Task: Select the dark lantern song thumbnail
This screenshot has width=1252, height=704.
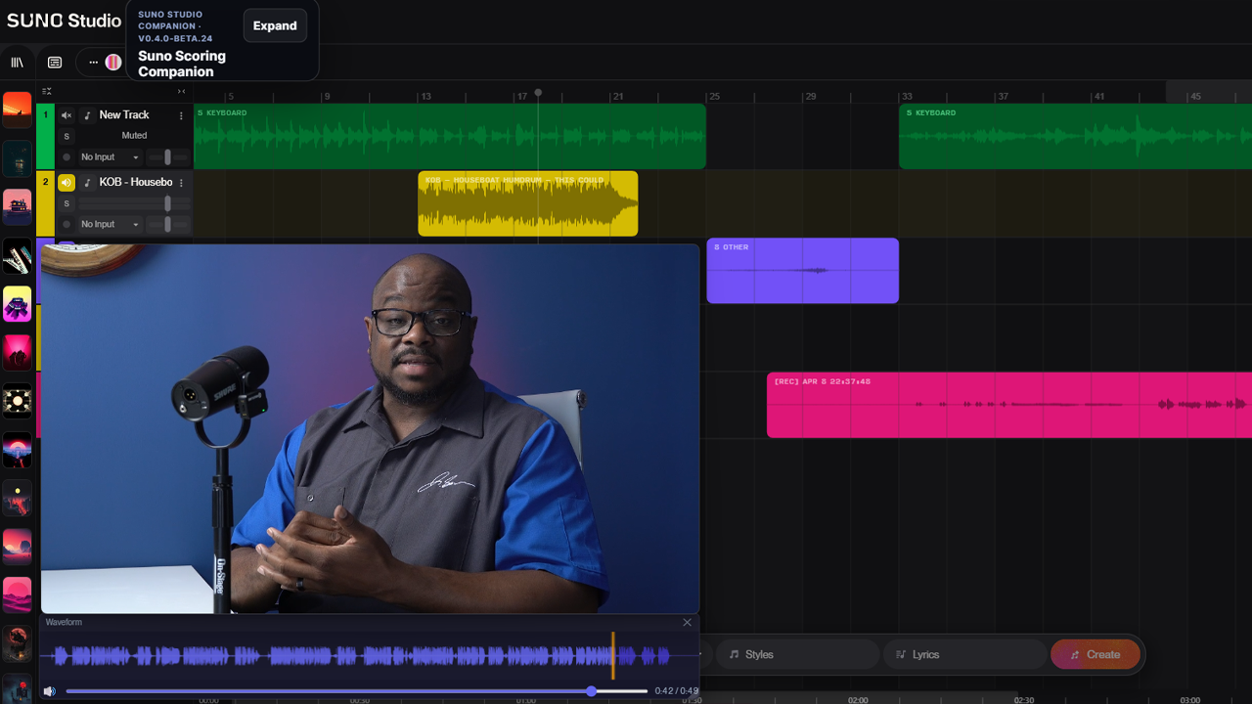Action: click(18, 158)
